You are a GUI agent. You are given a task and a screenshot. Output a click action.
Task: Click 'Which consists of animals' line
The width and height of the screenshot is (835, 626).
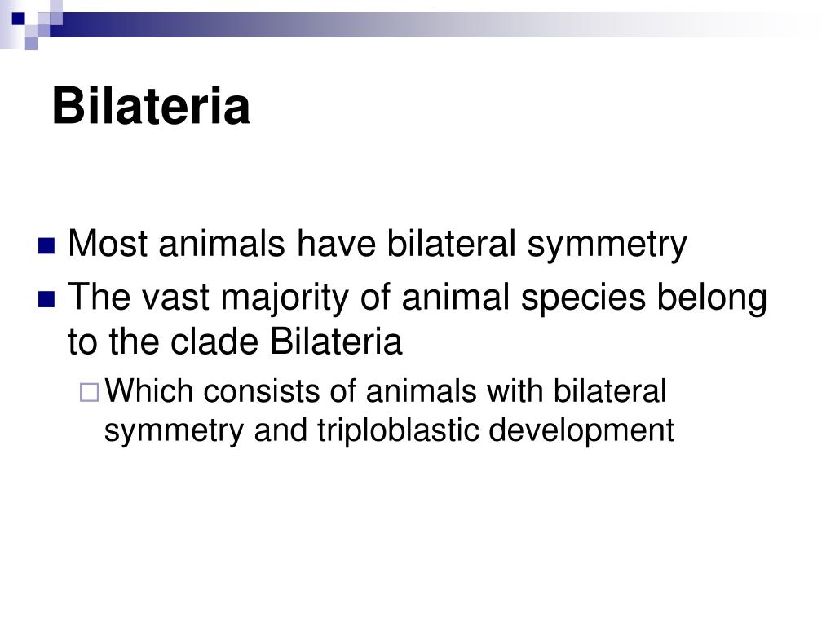pyautogui.click(x=385, y=390)
